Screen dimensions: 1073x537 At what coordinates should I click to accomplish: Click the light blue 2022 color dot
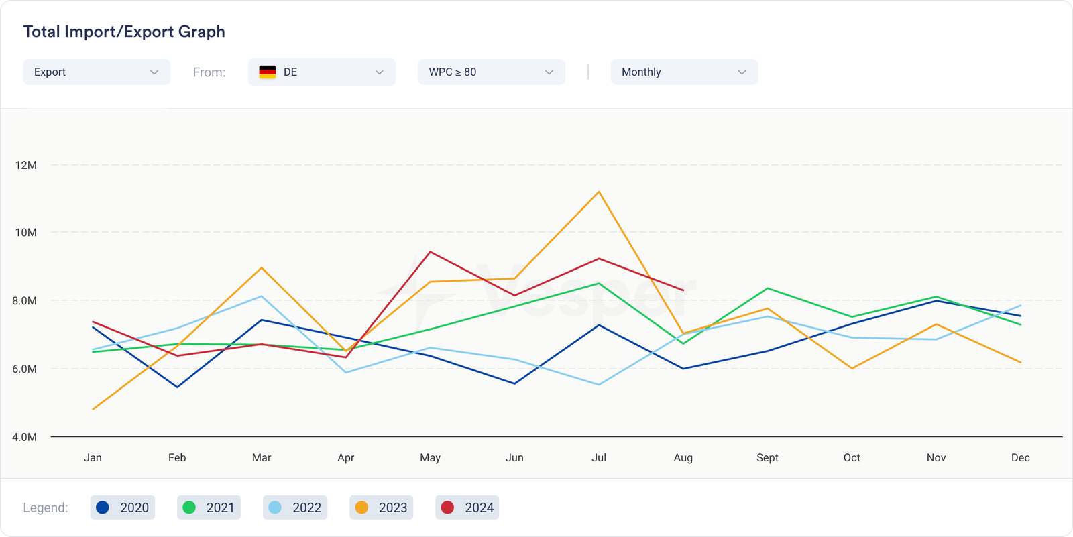275,508
